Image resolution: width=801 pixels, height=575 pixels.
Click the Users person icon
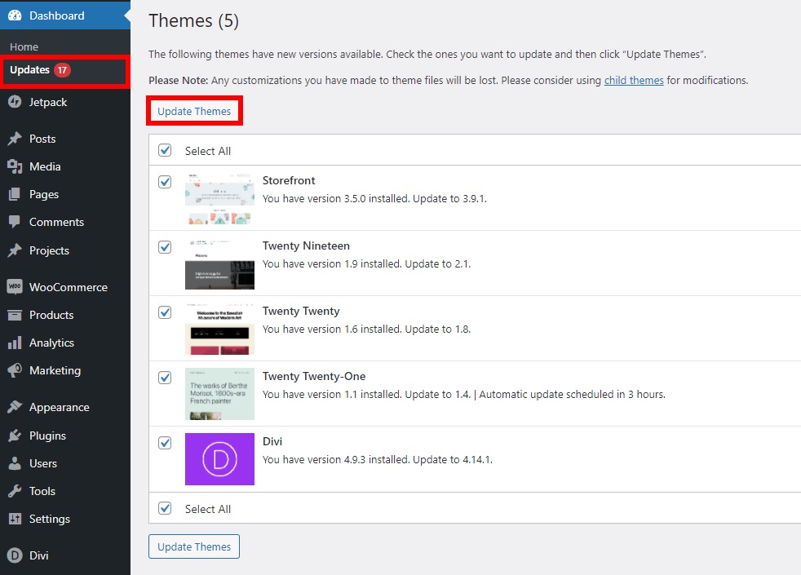pyautogui.click(x=15, y=463)
